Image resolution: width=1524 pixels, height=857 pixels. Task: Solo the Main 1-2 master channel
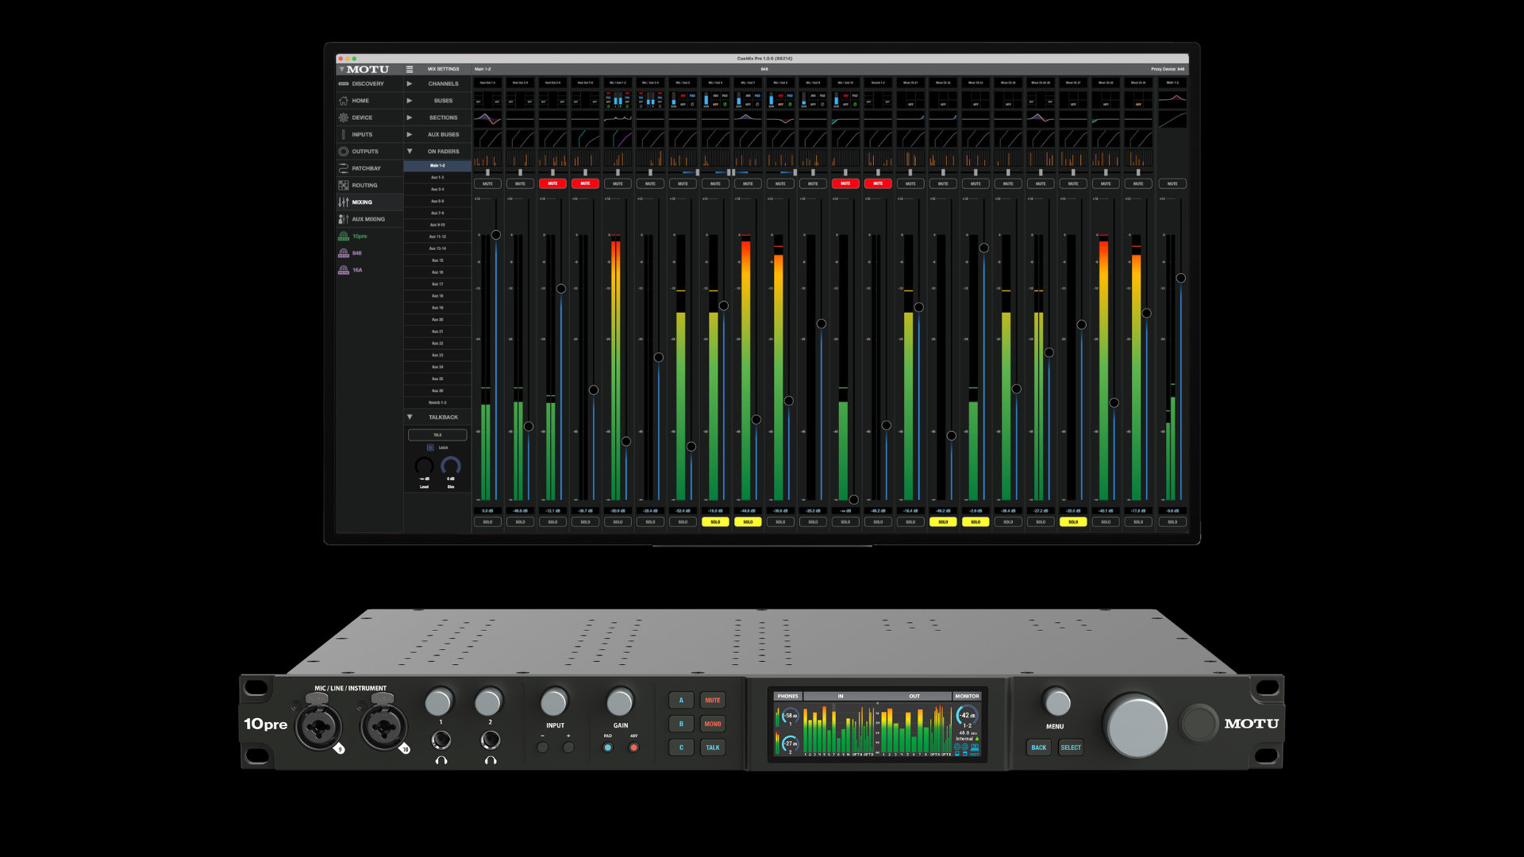coord(1172,522)
